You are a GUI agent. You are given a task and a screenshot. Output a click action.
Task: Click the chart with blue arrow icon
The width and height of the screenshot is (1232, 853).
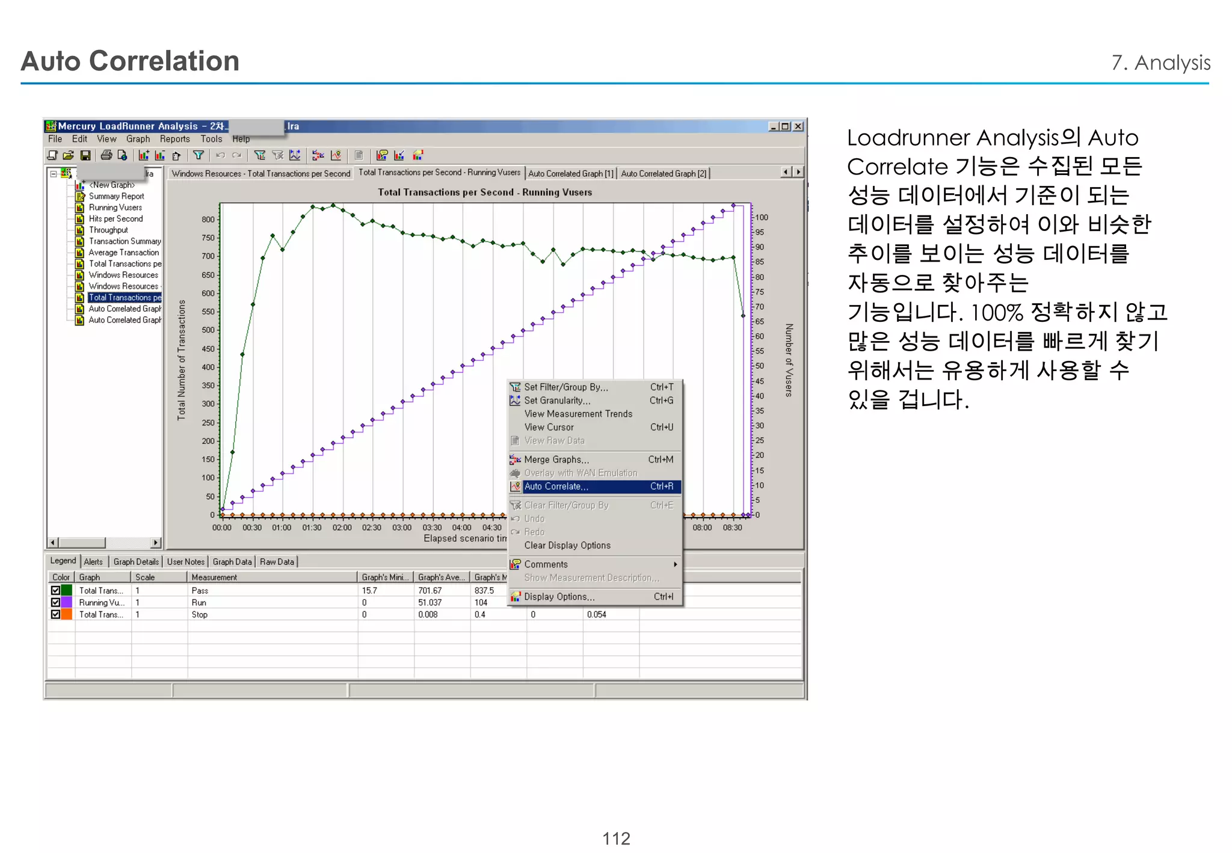[x=399, y=155]
